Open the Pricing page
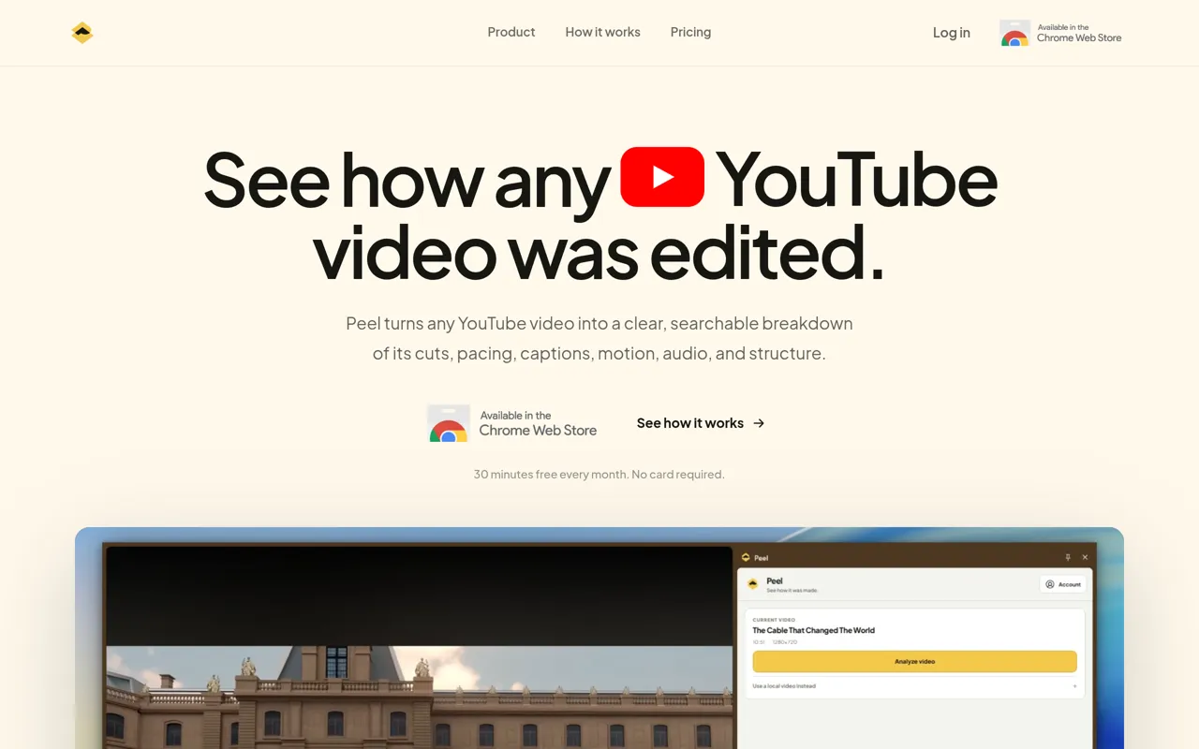Viewport: 1199px width, 749px height. click(x=690, y=32)
